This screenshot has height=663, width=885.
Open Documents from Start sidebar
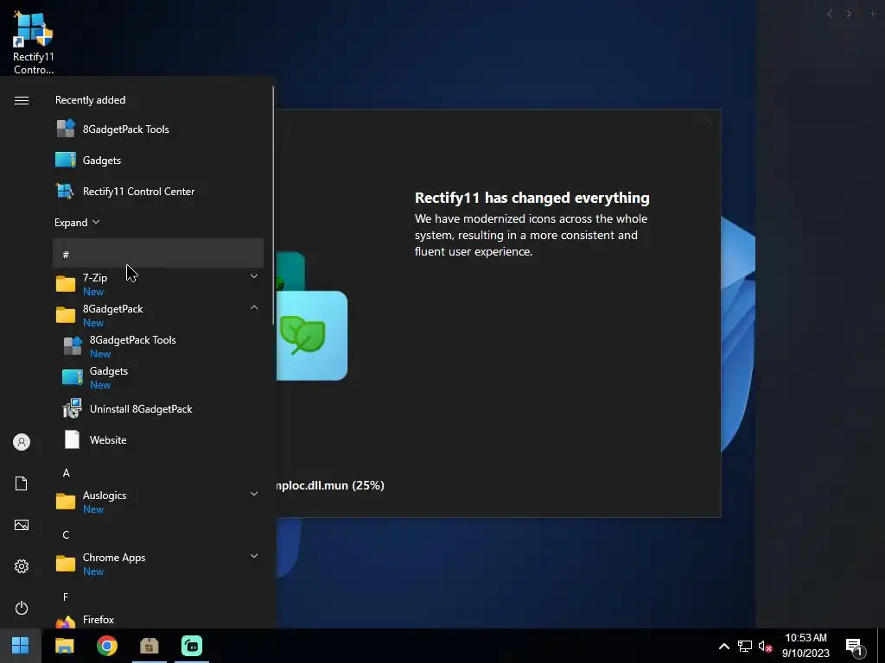pyautogui.click(x=22, y=483)
